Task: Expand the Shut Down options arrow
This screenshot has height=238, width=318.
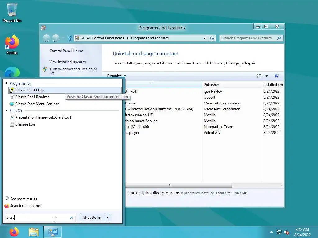Action: coord(108,217)
